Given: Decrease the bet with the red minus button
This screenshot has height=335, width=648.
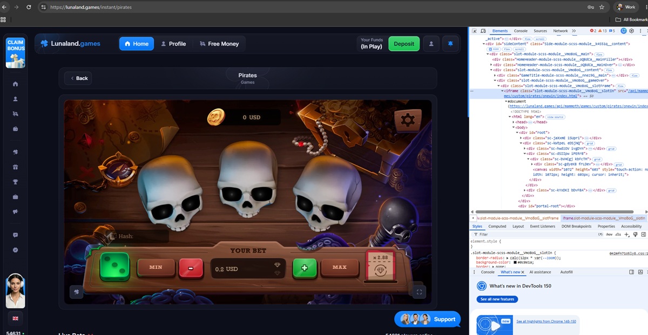Looking at the screenshot, I should (191, 268).
